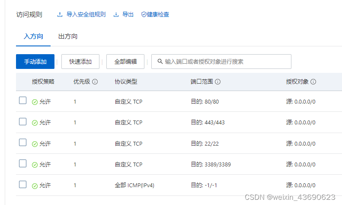This screenshot has width=342, height=205.
Task: Switch to the 出方向 tab
Action: click(68, 36)
